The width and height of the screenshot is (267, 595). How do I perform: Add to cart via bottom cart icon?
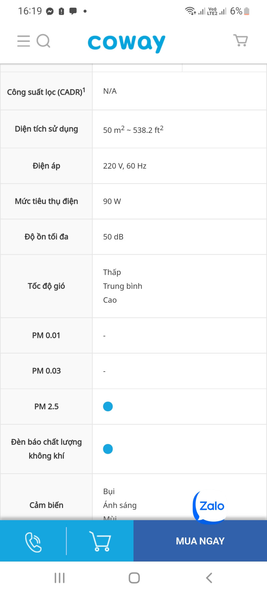pyautogui.click(x=100, y=541)
